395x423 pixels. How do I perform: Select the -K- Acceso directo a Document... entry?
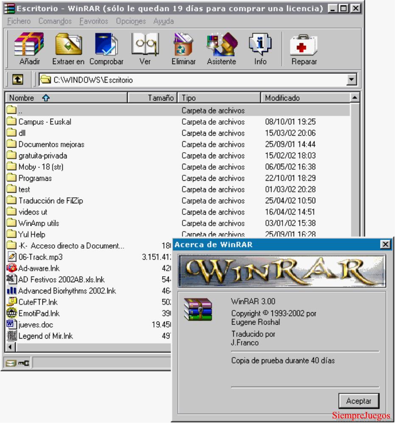pyautogui.click(x=71, y=246)
